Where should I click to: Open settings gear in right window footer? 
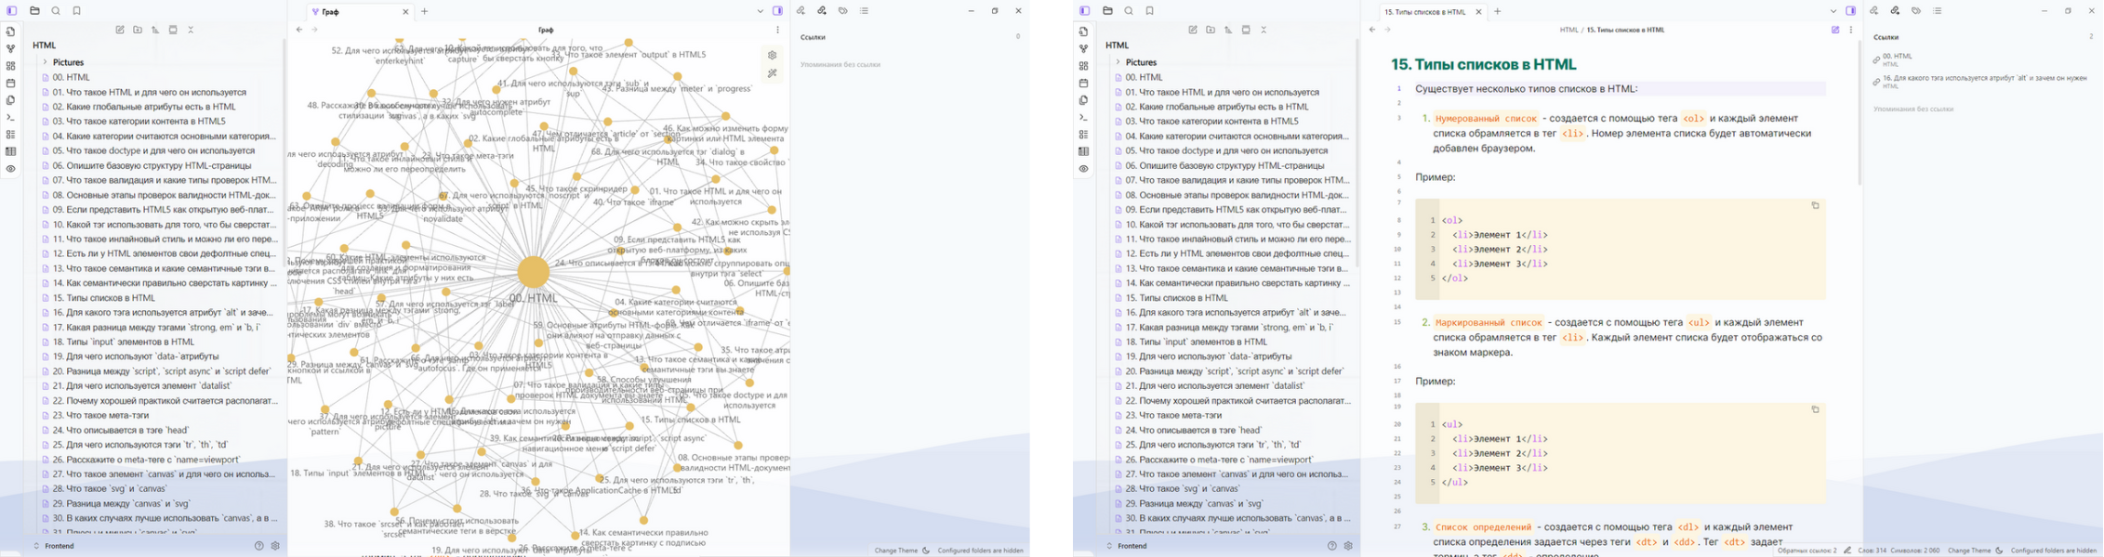tap(1348, 546)
